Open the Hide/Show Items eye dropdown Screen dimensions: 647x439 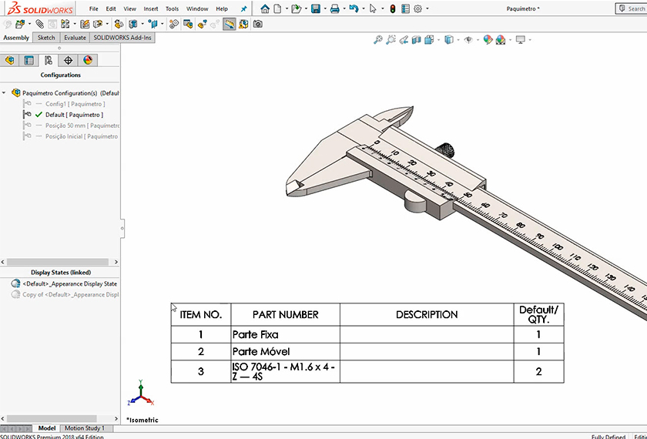pos(470,40)
